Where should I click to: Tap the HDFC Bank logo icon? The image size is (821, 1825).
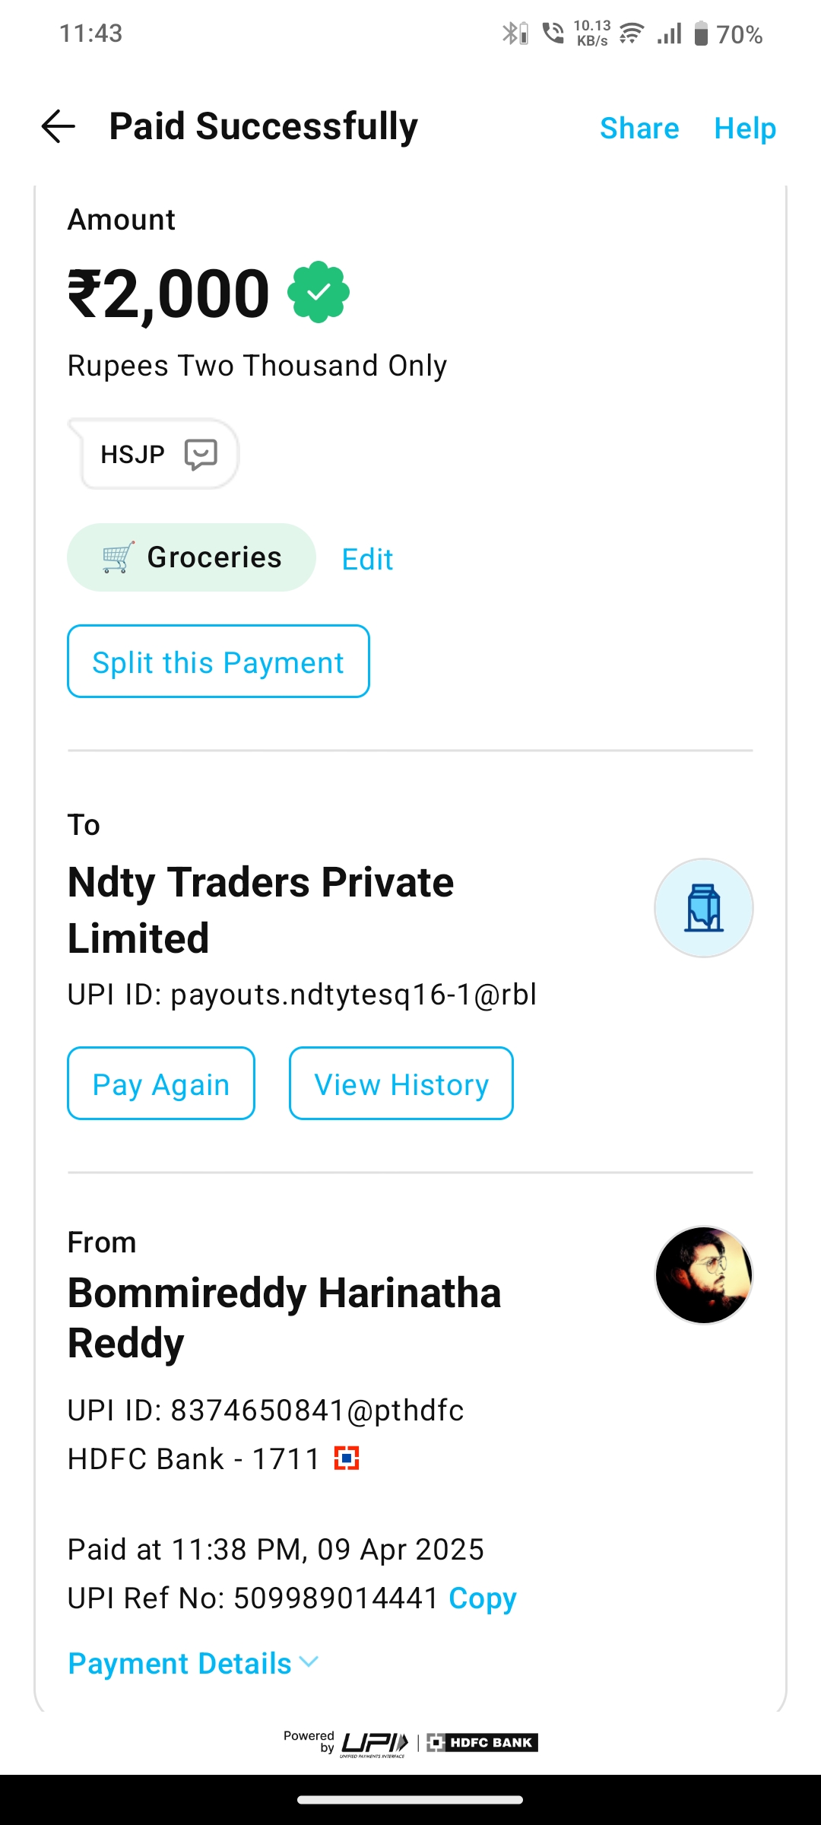tap(347, 1458)
